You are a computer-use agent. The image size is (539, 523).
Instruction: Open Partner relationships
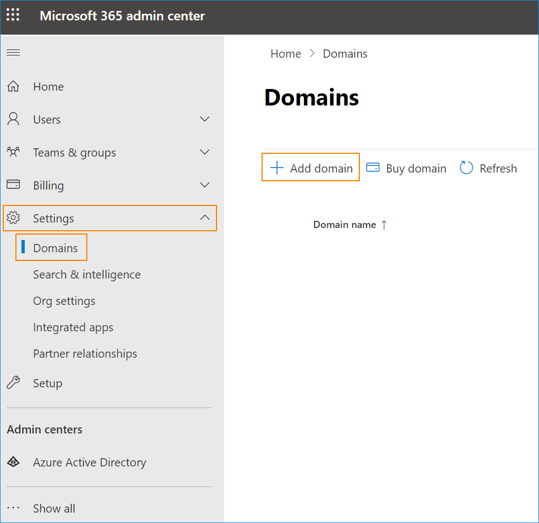[x=85, y=354]
